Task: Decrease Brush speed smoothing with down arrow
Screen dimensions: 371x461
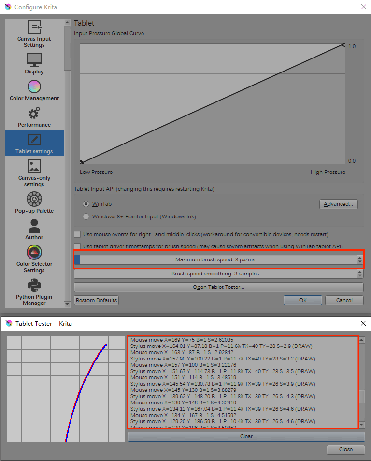Action: point(360,276)
